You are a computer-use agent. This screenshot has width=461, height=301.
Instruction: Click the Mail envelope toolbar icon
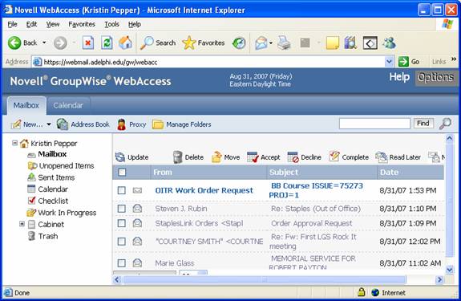point(261,43)
